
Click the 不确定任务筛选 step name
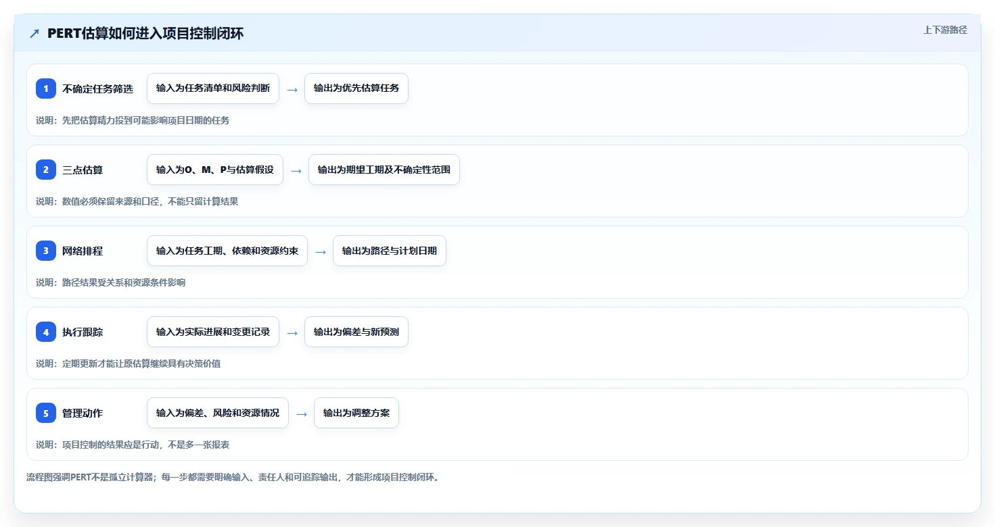coord(98,89)
